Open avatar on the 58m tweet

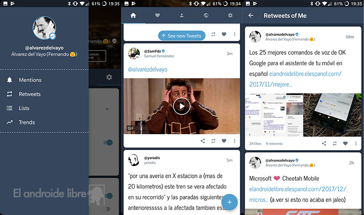tap(255, 37)
